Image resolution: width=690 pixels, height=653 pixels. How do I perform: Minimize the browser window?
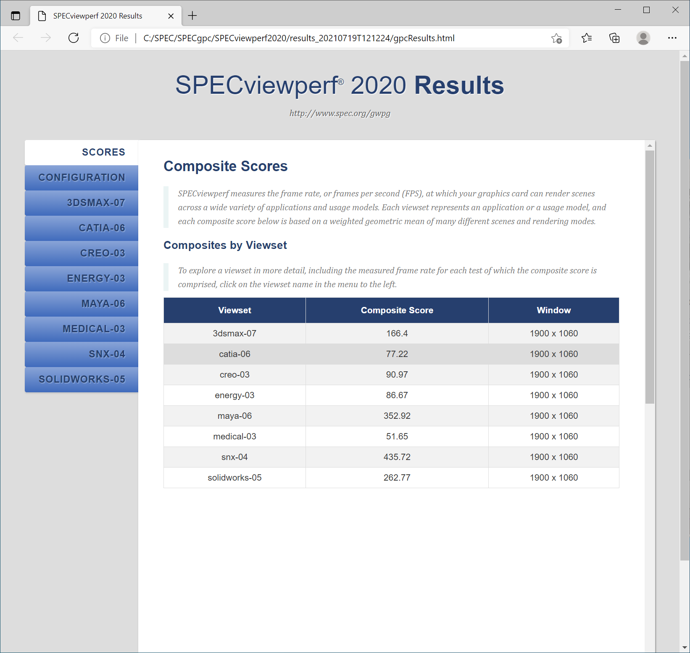tap(618, 10)
